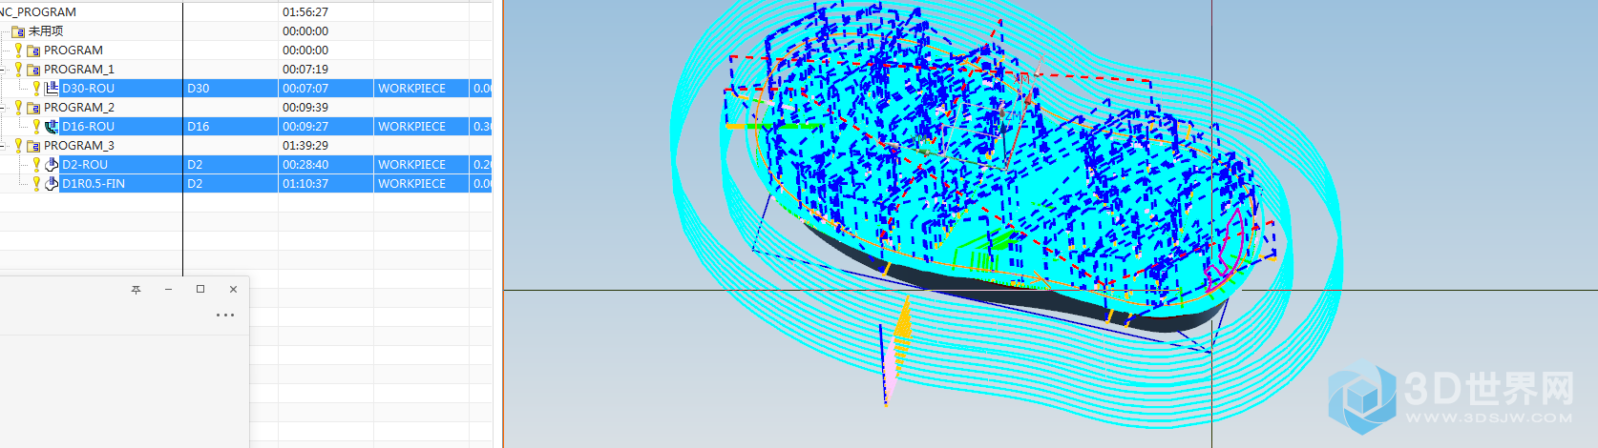Click the operation type icon of D16-ROU
The image size is (1598, 448).
point(52,126)
